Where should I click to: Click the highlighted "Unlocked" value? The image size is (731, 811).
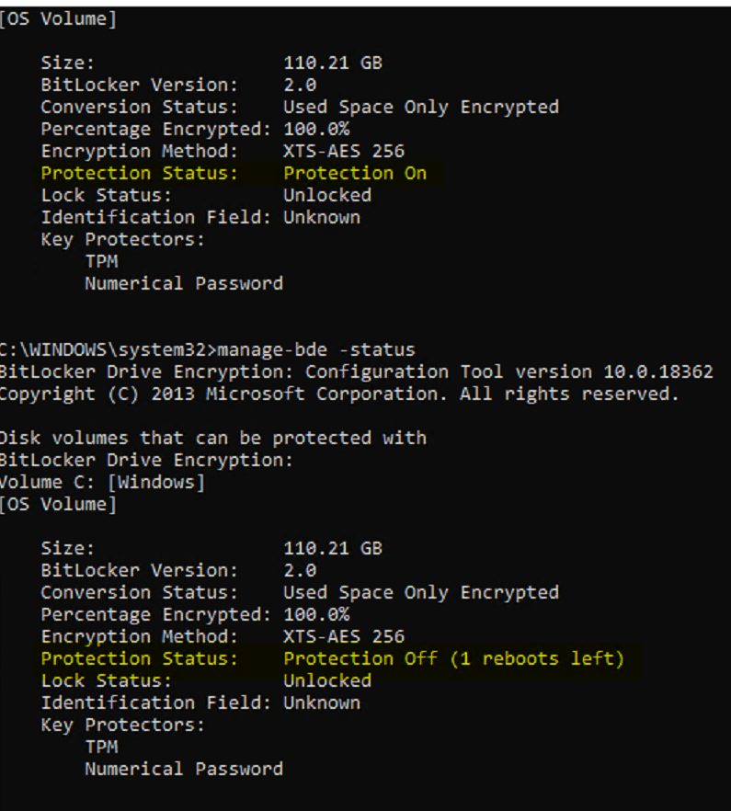(327, 680)
